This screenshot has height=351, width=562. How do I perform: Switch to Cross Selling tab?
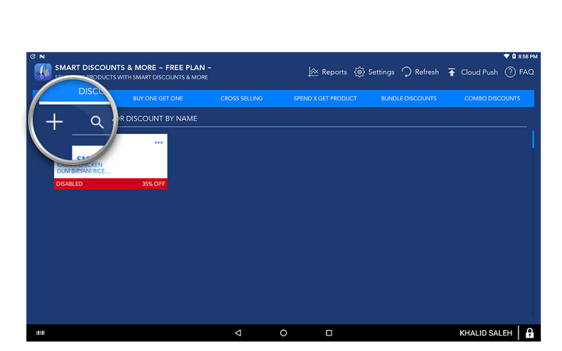242,98
